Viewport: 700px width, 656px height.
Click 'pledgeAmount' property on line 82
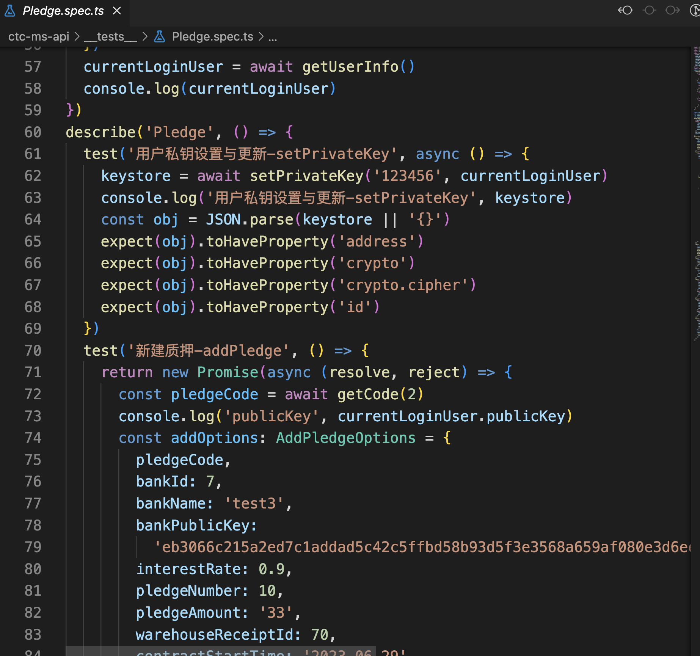tap(188, 613)
